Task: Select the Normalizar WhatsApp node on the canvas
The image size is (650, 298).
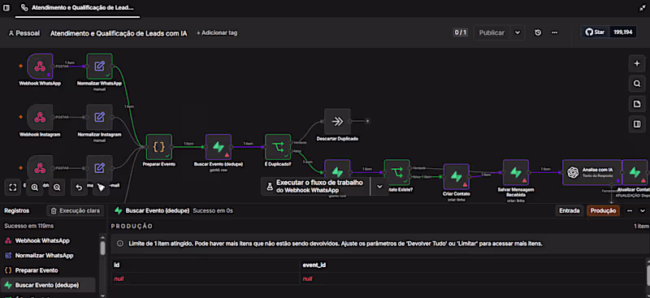Action: 99,67
